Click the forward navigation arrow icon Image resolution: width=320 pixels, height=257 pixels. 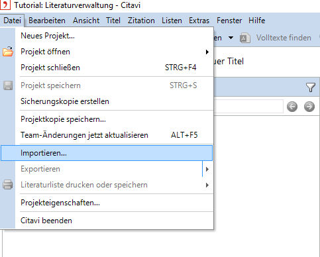tap(309, 107)
